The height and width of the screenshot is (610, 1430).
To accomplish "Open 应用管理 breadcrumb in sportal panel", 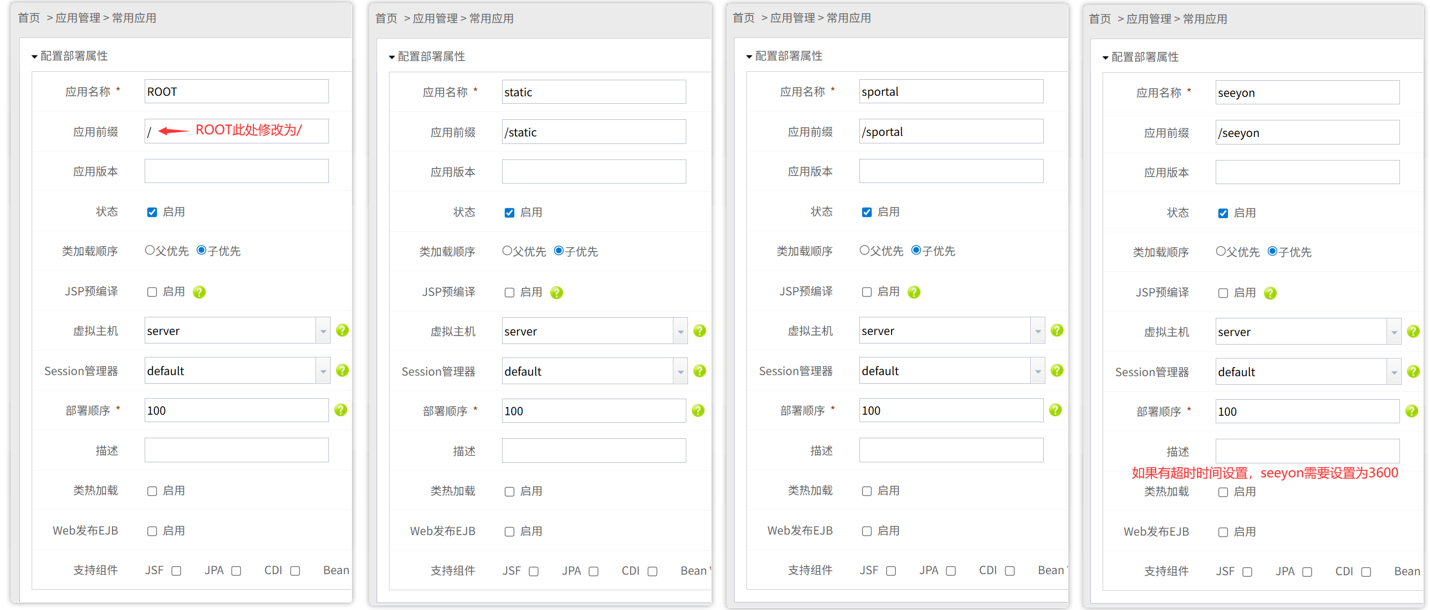I will (793, 18).
